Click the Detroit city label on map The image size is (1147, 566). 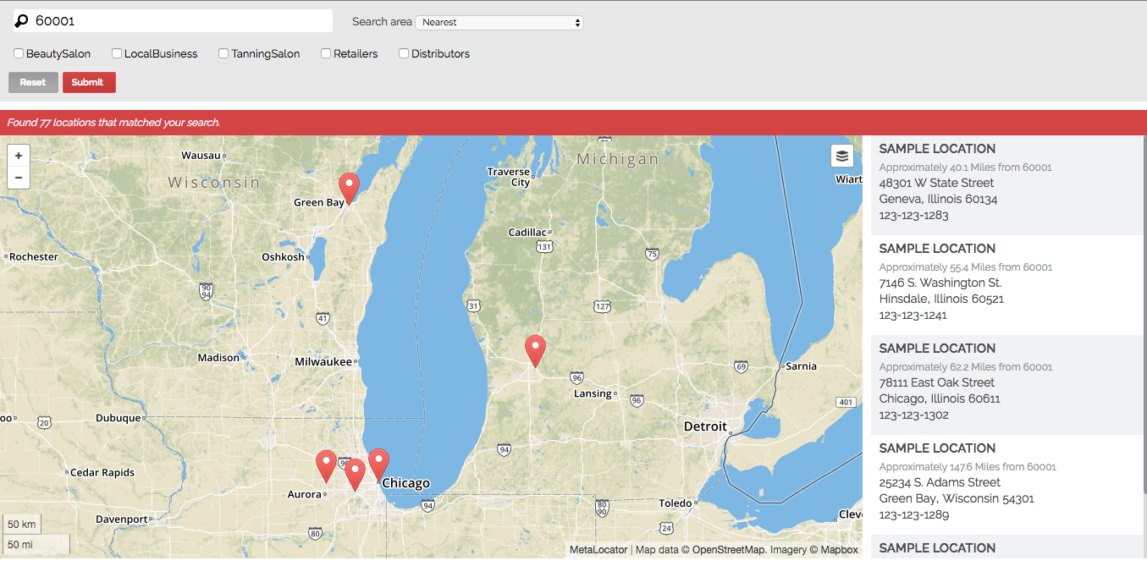click(705, 426)
